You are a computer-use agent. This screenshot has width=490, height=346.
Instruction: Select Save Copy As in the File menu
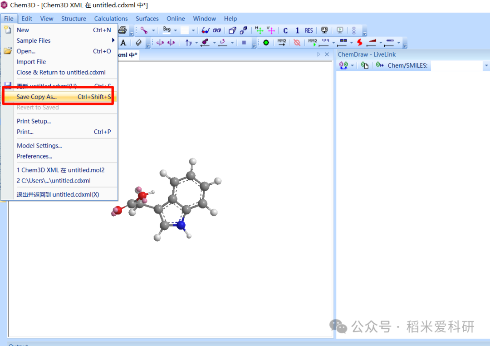pos(36,96)
